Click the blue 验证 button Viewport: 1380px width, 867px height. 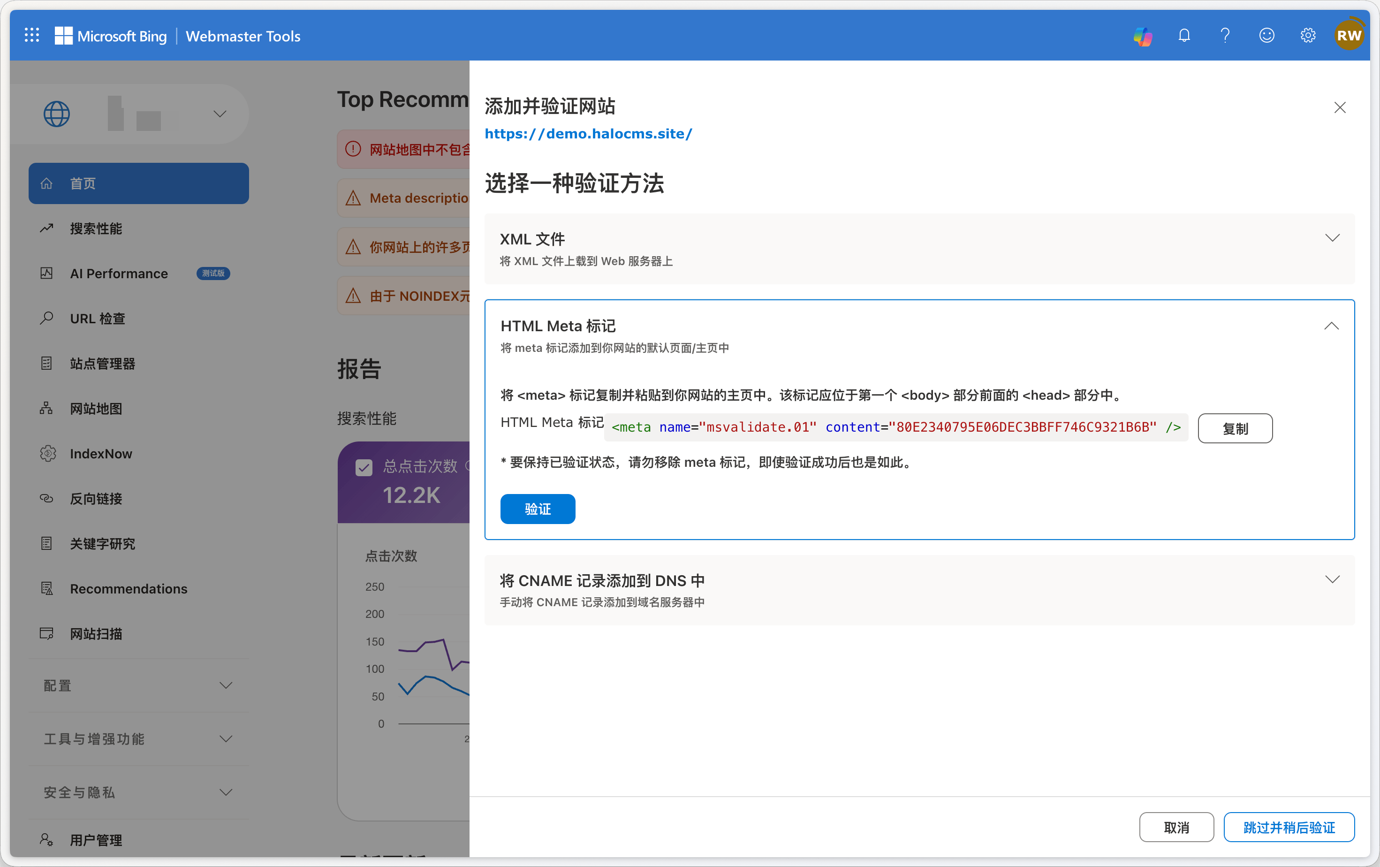click(538, 509)
